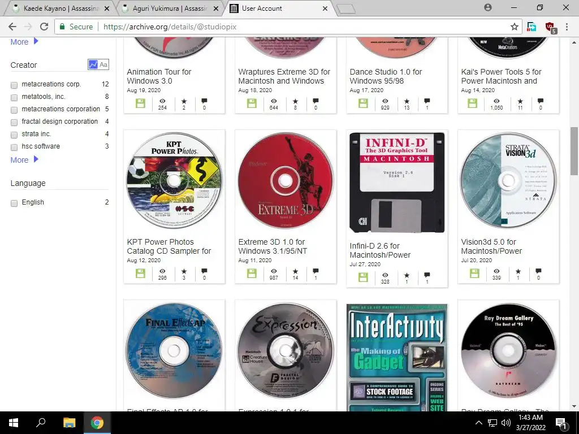Viewport: 579px width, 434px height.
Task: Click the favorites star under KPT Power Photos
Action: tap(184, 271)
